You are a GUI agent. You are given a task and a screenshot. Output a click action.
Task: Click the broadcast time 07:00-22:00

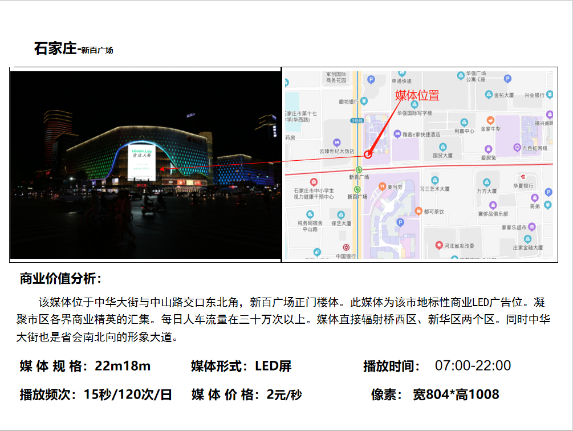point(473,365)
